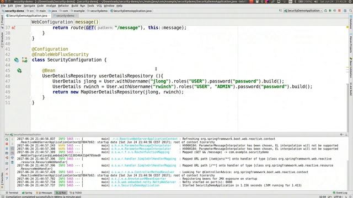The width and height of the screenshot is (353, 198).
Task: Click the gutter marker on line 37
Action: pyautogui.click(x=13, y=28)
